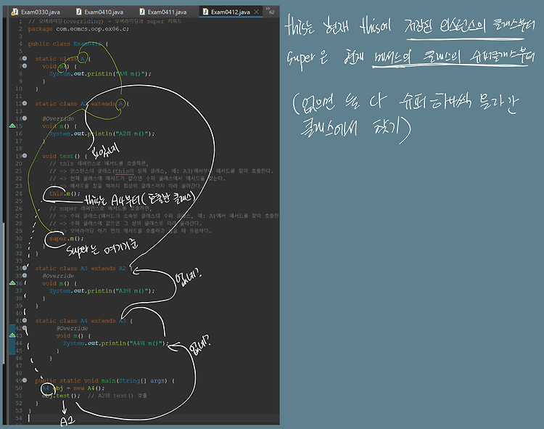Click line number 25 in the gutter

pos(19,201)
